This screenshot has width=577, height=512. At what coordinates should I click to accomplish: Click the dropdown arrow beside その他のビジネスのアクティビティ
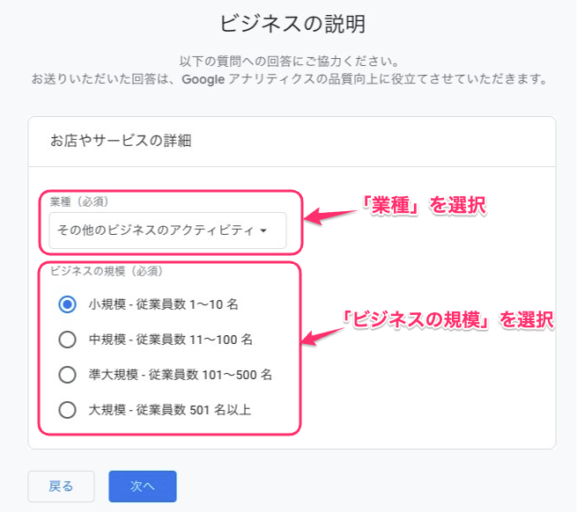[x=264, y=231]
